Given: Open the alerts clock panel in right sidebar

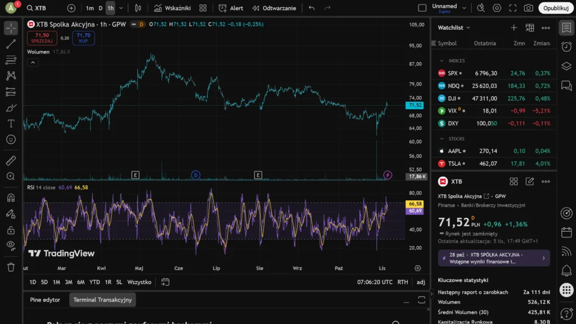Looking at the screenshot, I should point(566,46).
